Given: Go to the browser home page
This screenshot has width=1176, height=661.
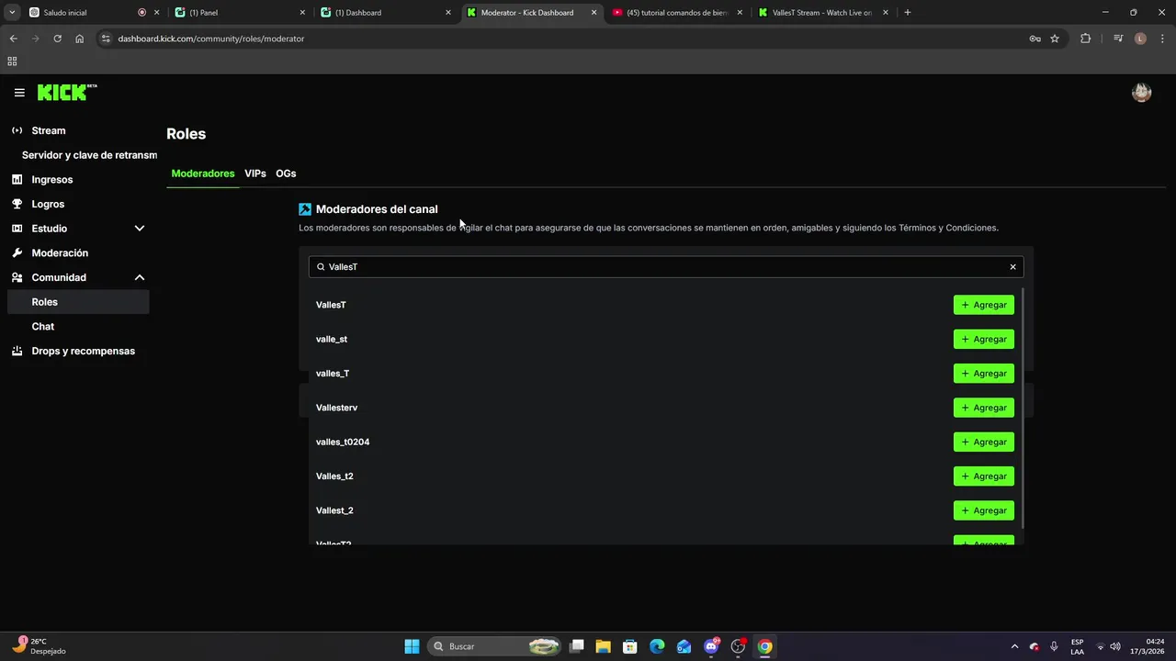Looking at the screenshot, I should click(80, 39).
